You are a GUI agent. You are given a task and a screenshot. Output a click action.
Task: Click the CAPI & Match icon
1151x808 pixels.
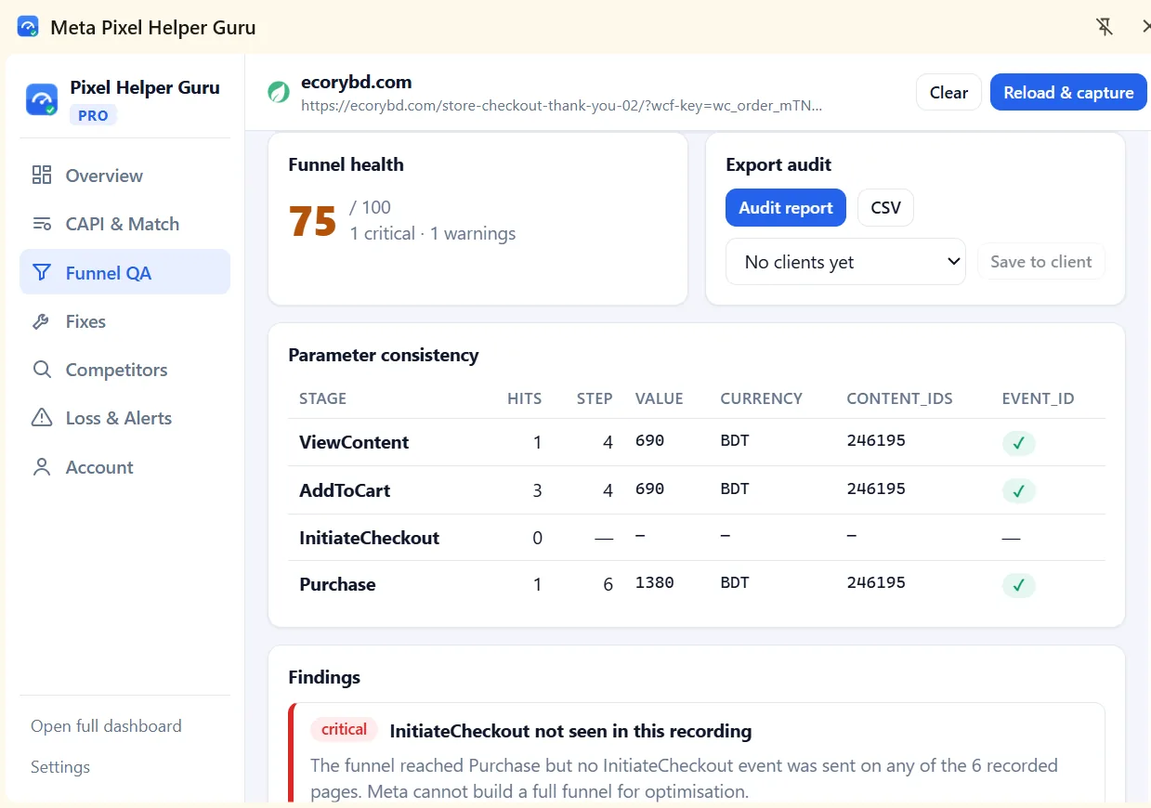[42, 224]
